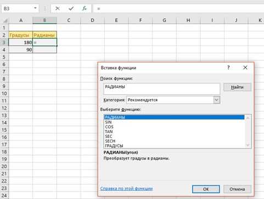
Task: Select column D header
Action: click(x=92, y=20)
